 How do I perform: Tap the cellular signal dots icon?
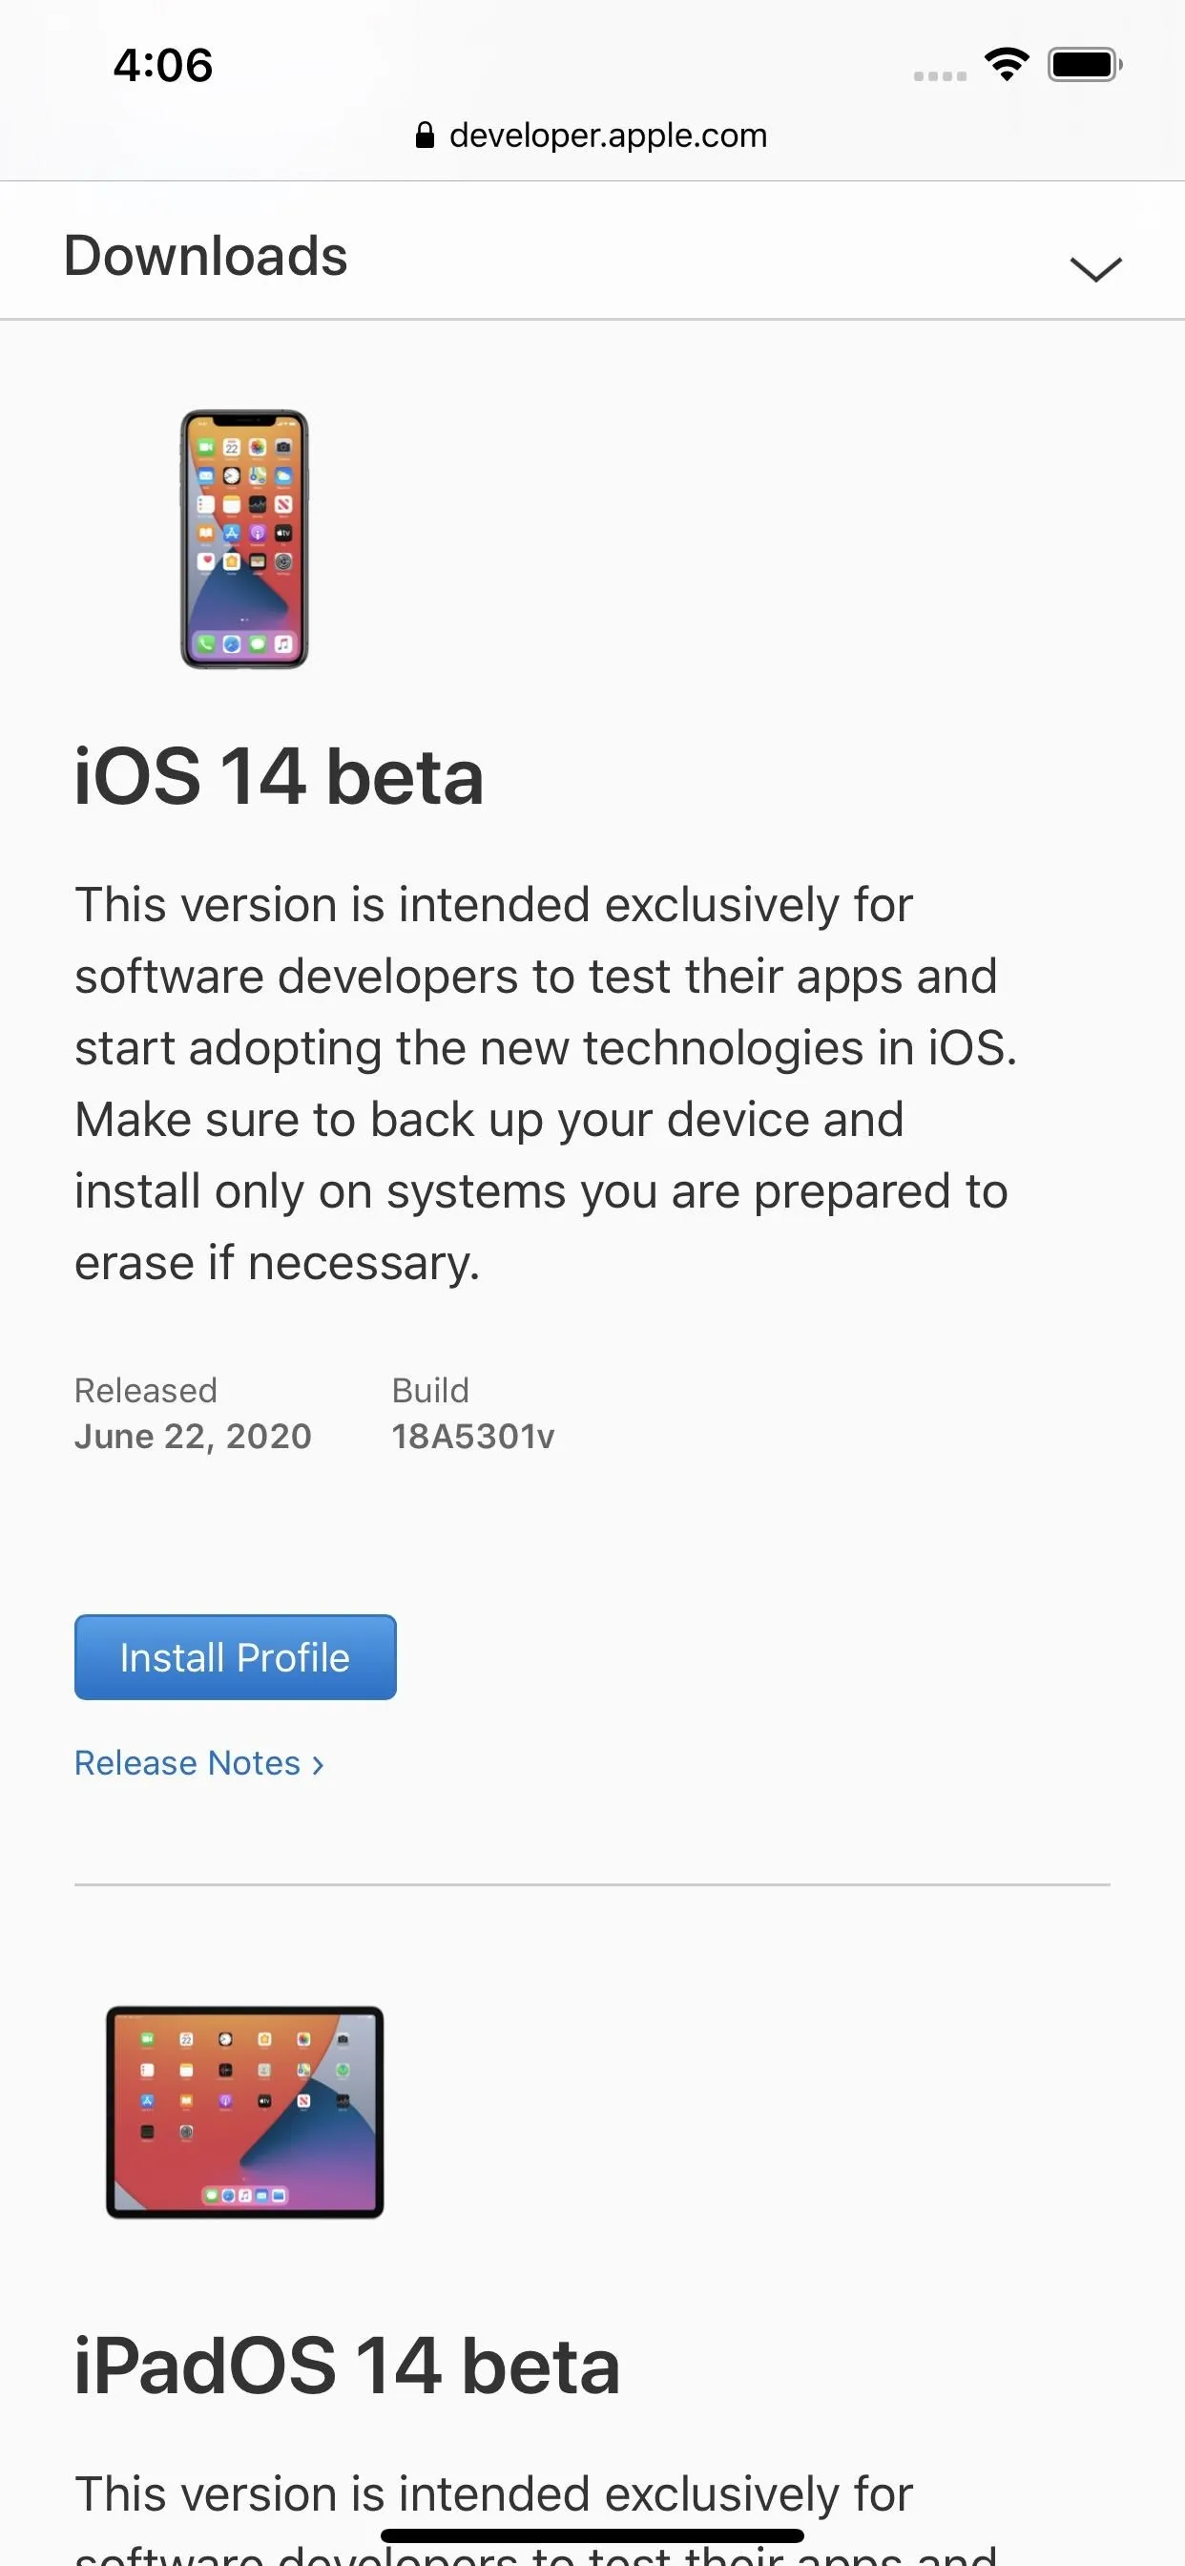940,75
